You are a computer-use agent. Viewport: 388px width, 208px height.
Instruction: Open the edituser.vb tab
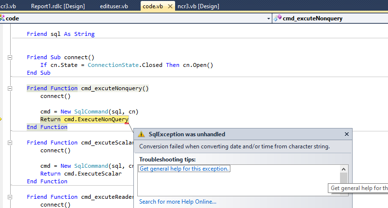114,6
